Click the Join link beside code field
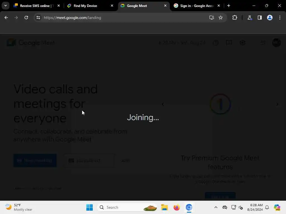The image size is (286, 214). (125, 161)
